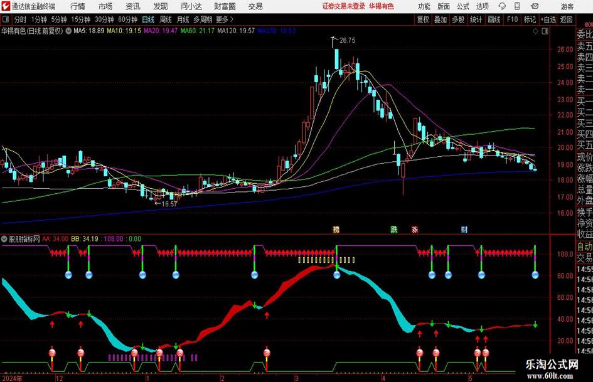Switch to 60分钟 period
Viewport: 593px width, 382px height.
(x=128, y=19)
